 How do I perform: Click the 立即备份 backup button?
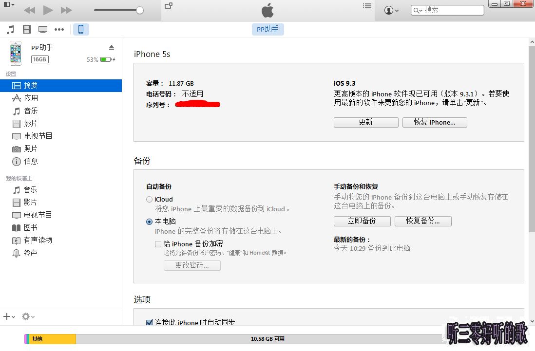(362, 221)
